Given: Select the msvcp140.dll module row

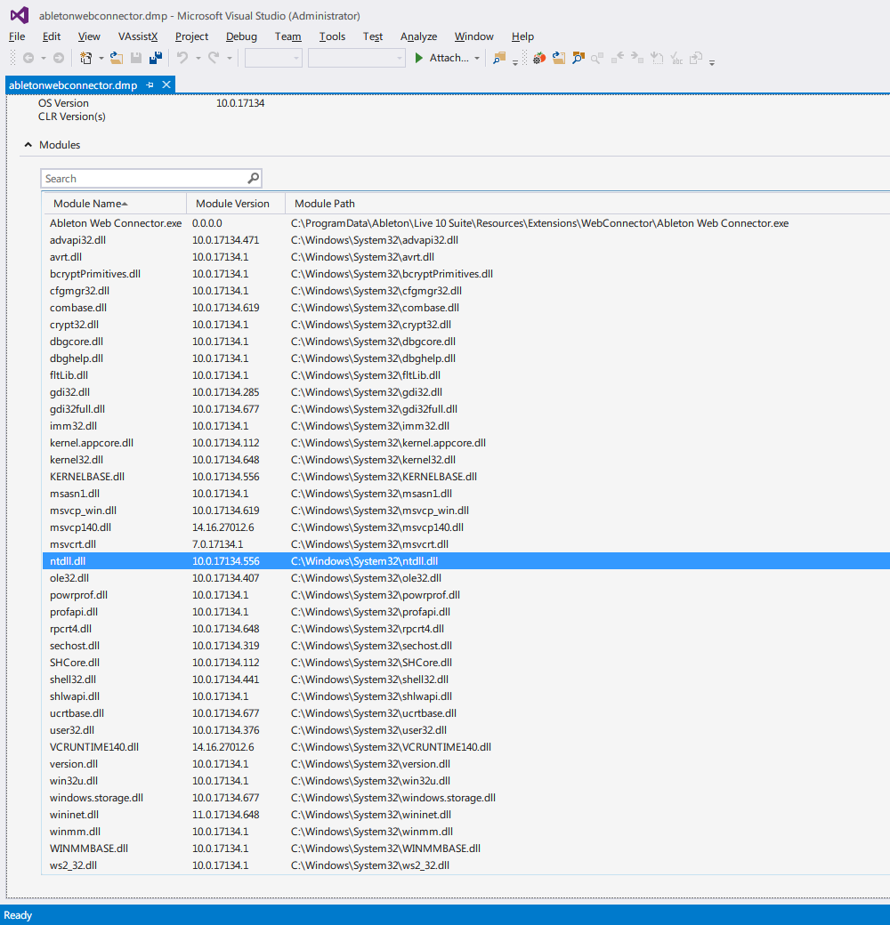Looking at the screenshot, I should 466,527.
